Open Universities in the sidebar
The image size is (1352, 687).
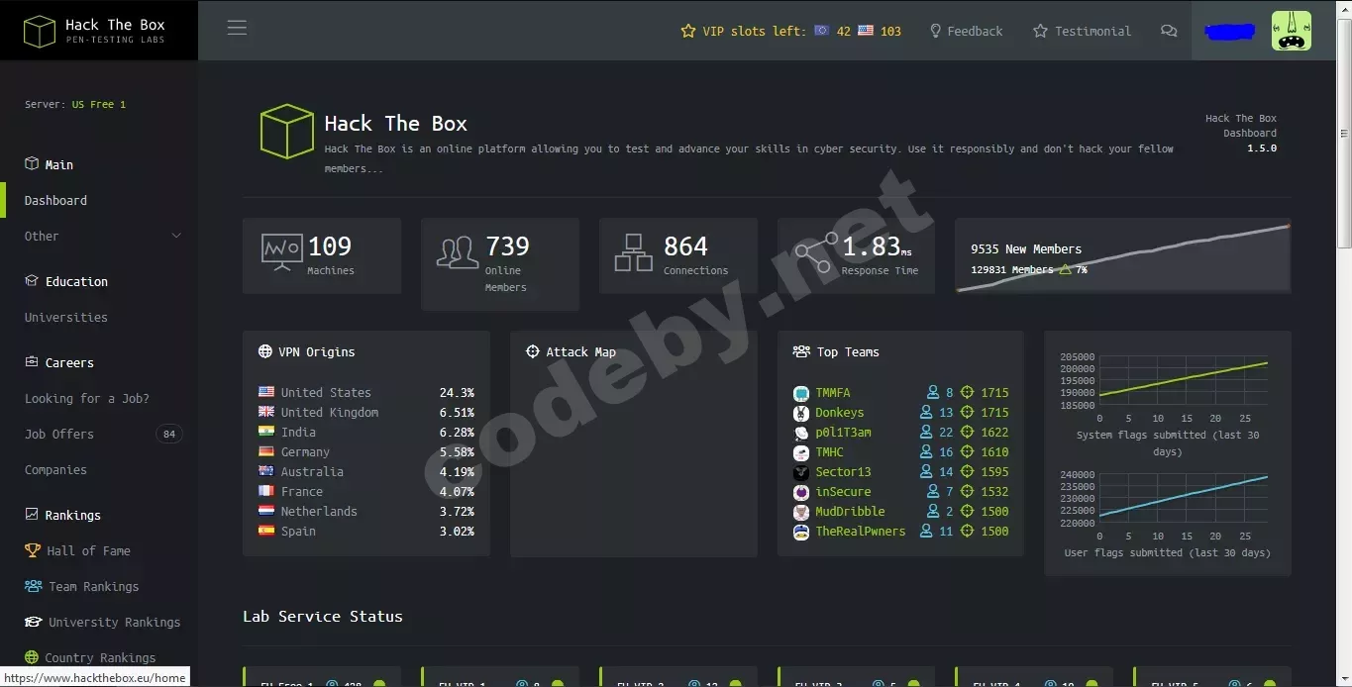point(66,317)
